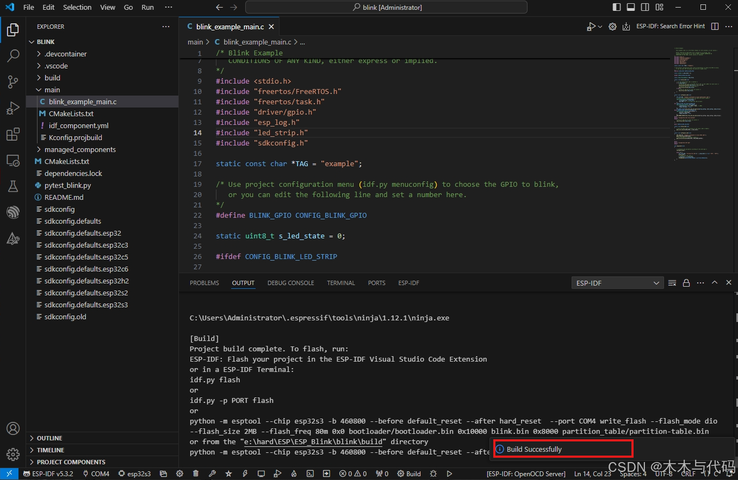738x480 pixels.
Task: Click the current project folder status icon
Action: click(163, 473)
